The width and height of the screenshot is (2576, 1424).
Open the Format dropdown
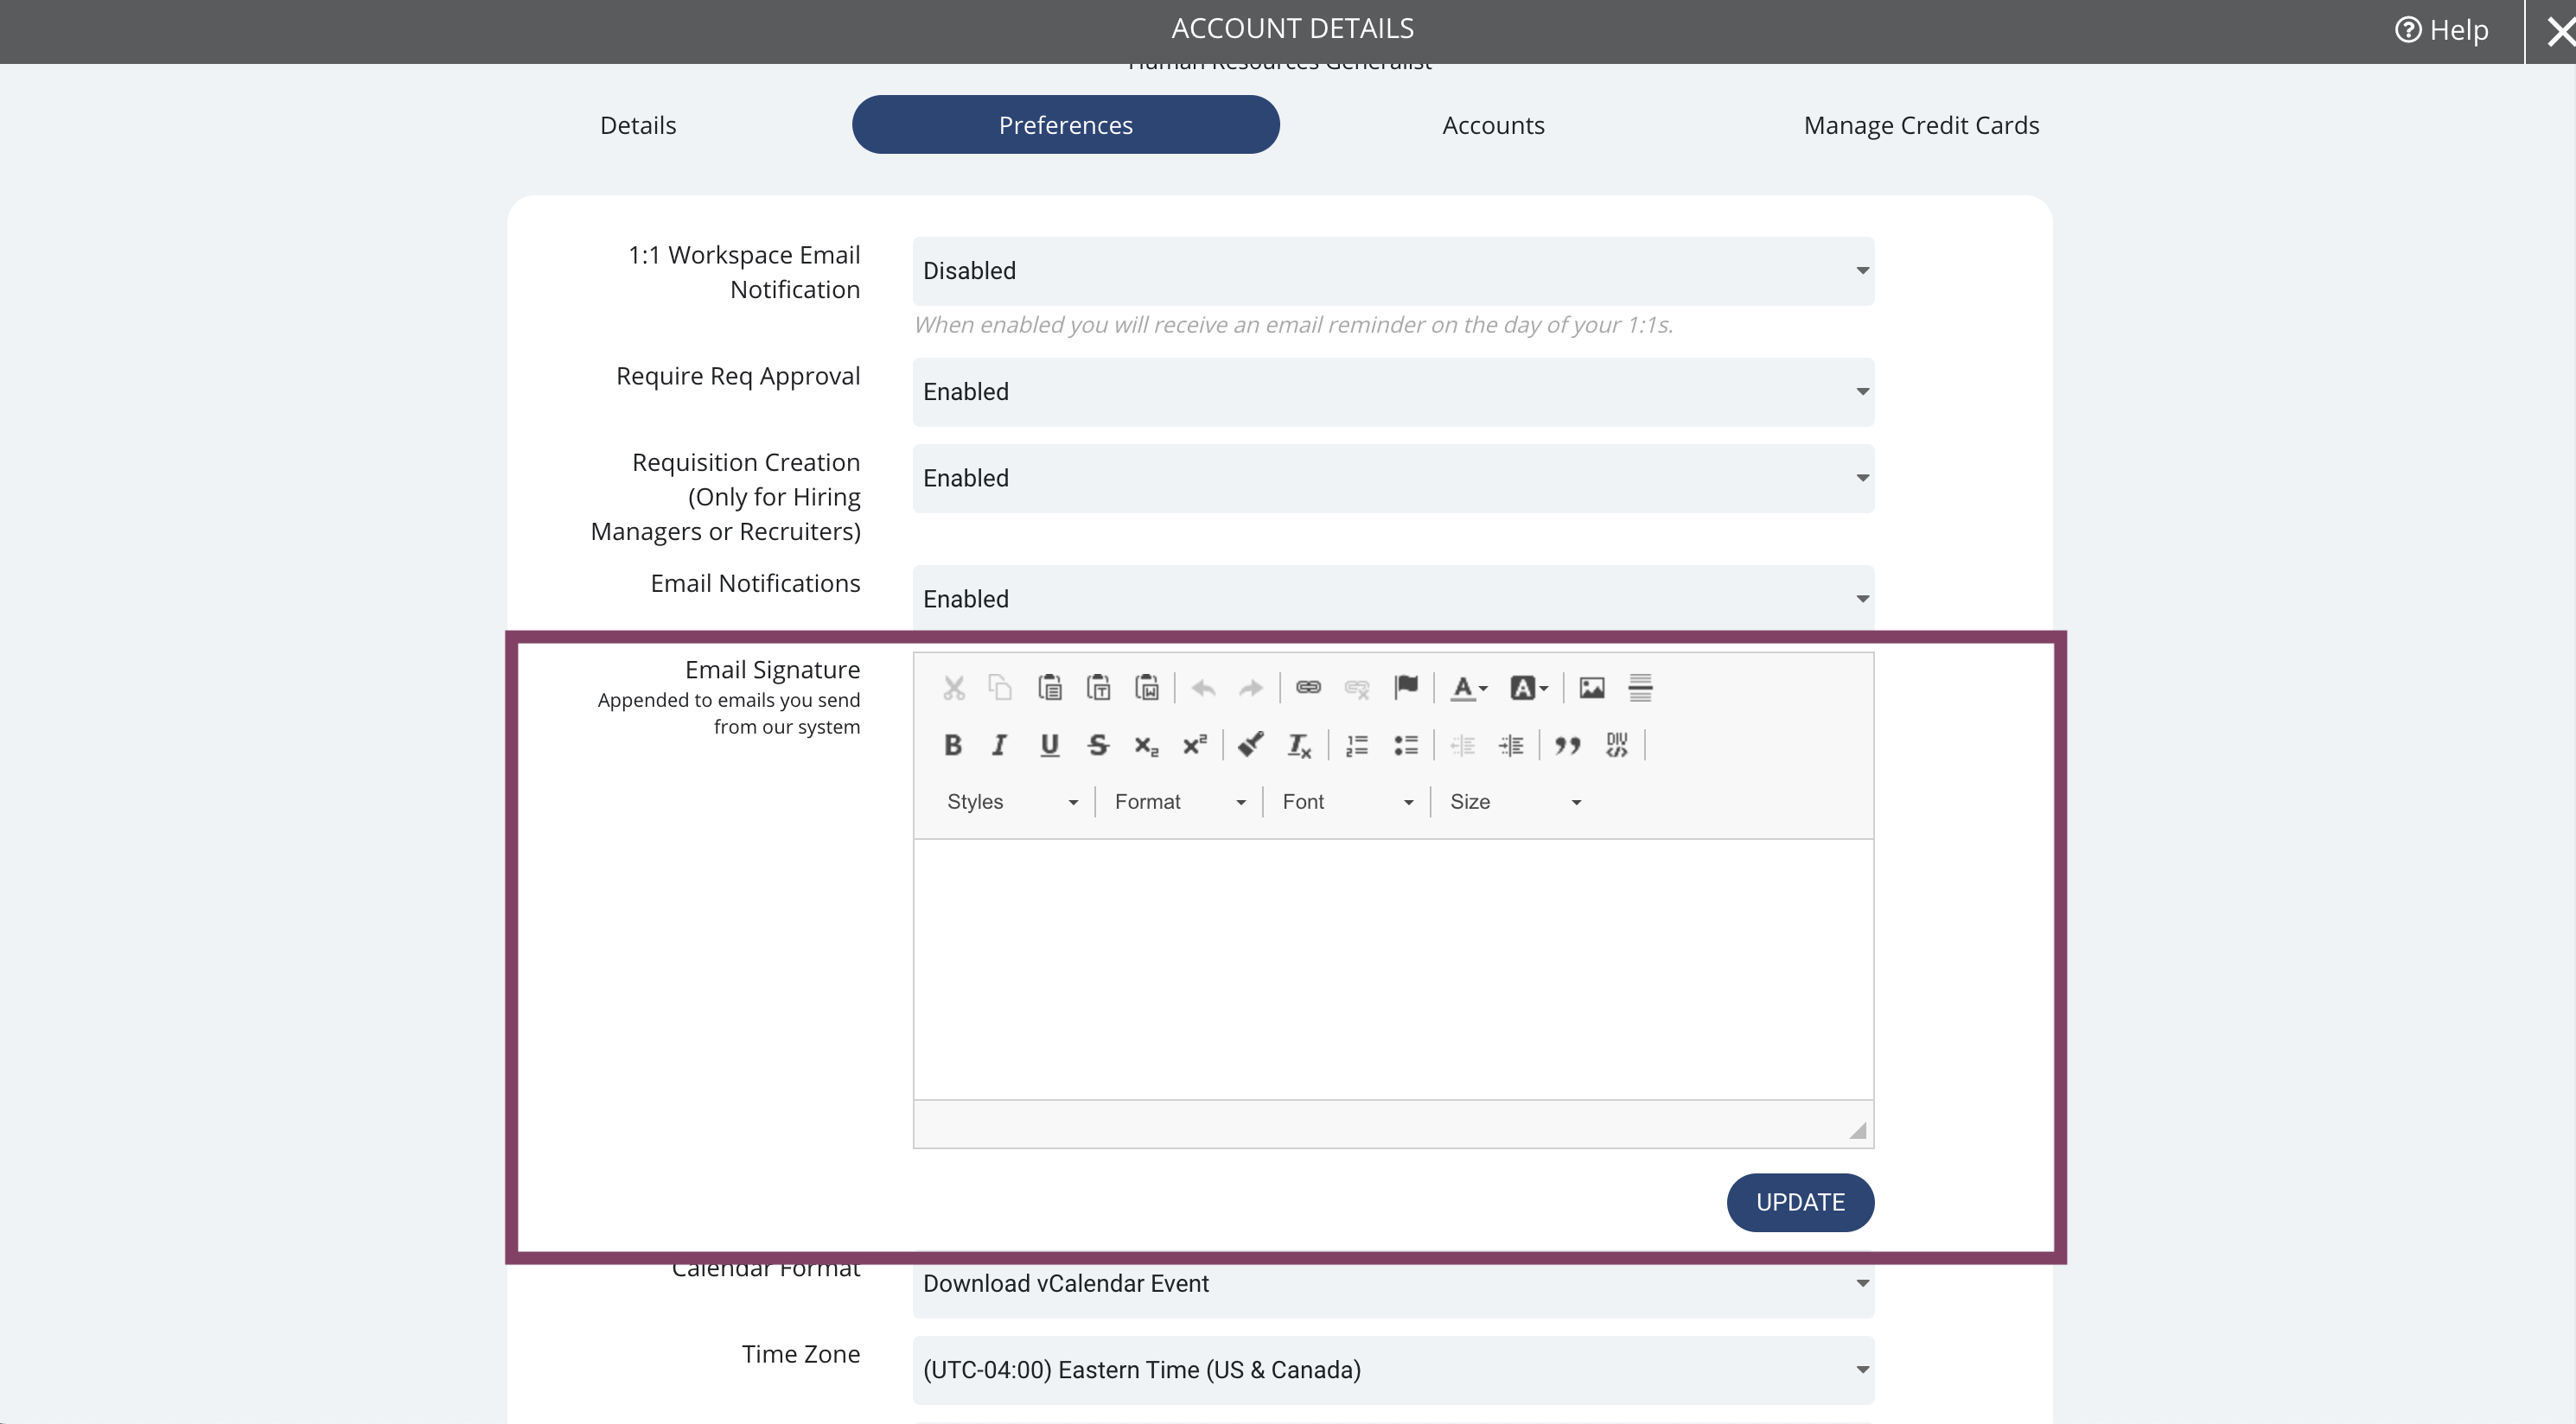tap(1179, 802)
